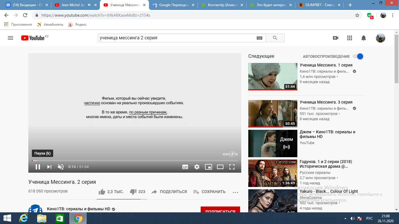Go back in browser history

[6, 15]
